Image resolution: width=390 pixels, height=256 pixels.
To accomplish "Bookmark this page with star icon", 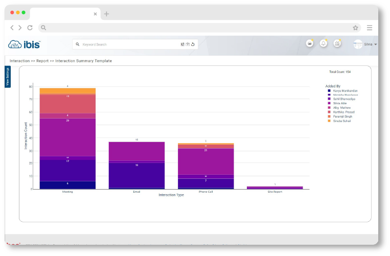I will click(355, 28).
